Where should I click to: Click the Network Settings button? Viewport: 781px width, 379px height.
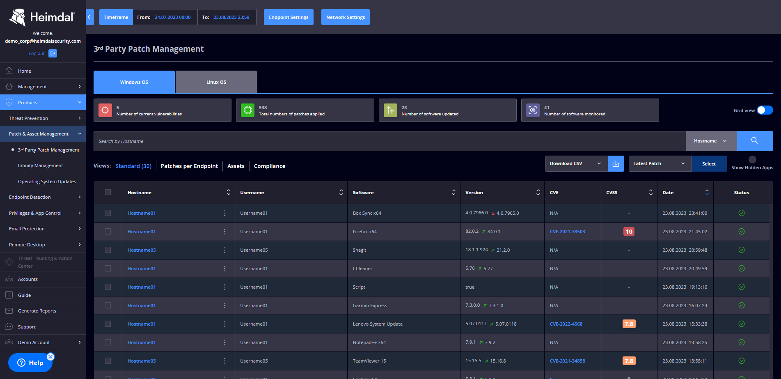coord(346,17)
